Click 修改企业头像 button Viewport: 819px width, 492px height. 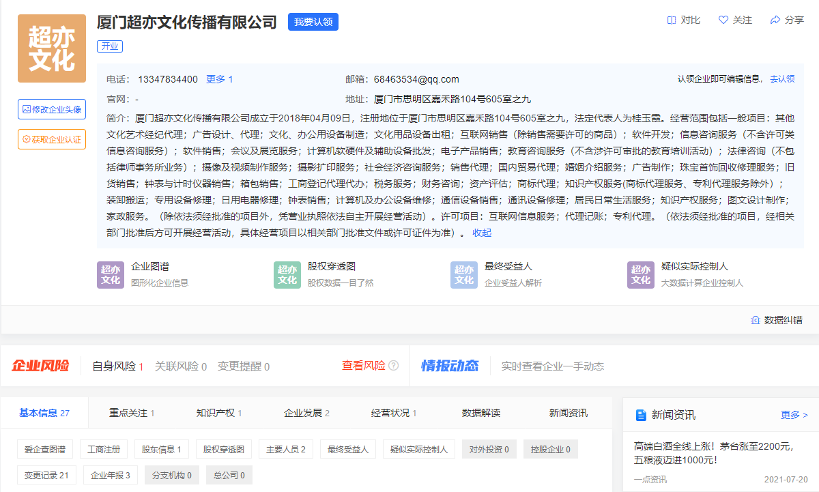click(52, 109)
